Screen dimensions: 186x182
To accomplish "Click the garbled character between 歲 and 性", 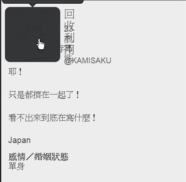I will (69, 49).
